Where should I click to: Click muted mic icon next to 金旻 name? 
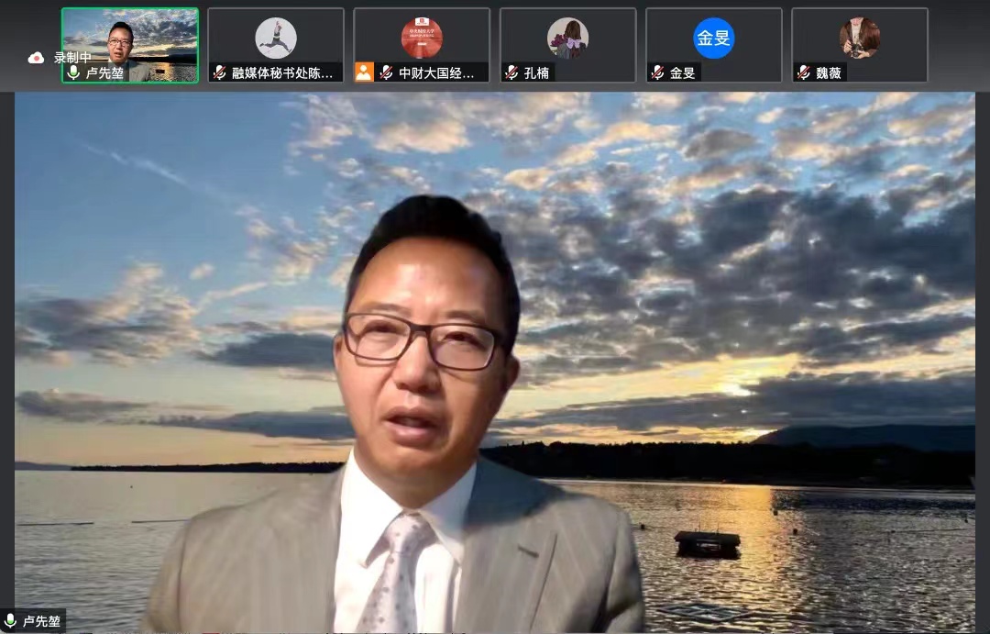coord(657,72)
